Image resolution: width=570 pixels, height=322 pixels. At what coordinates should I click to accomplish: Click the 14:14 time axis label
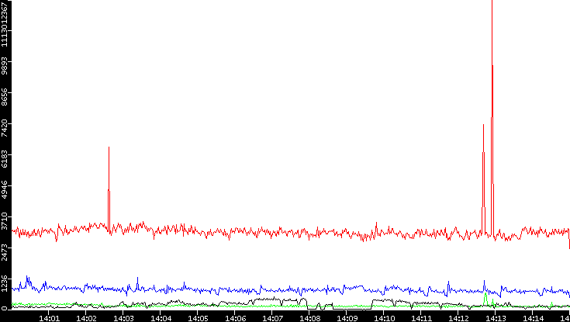coord(533,318)
